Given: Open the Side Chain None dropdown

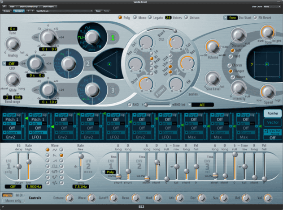Looking at the screenshot, I should coord(272,7).
